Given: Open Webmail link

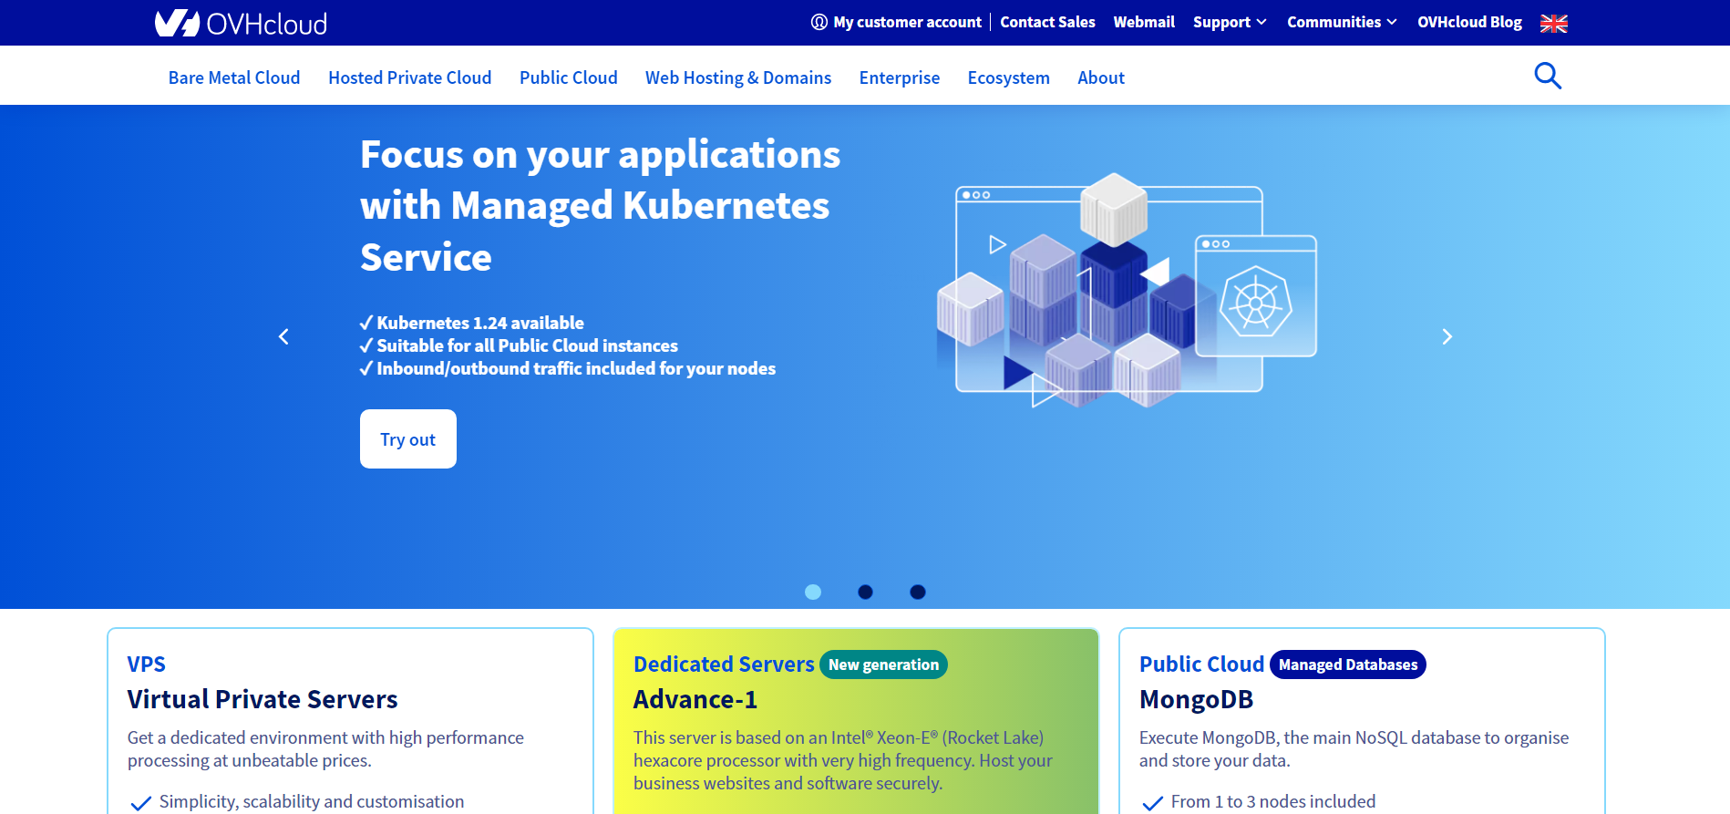Looking at the screenshot, I should 1144,22.
